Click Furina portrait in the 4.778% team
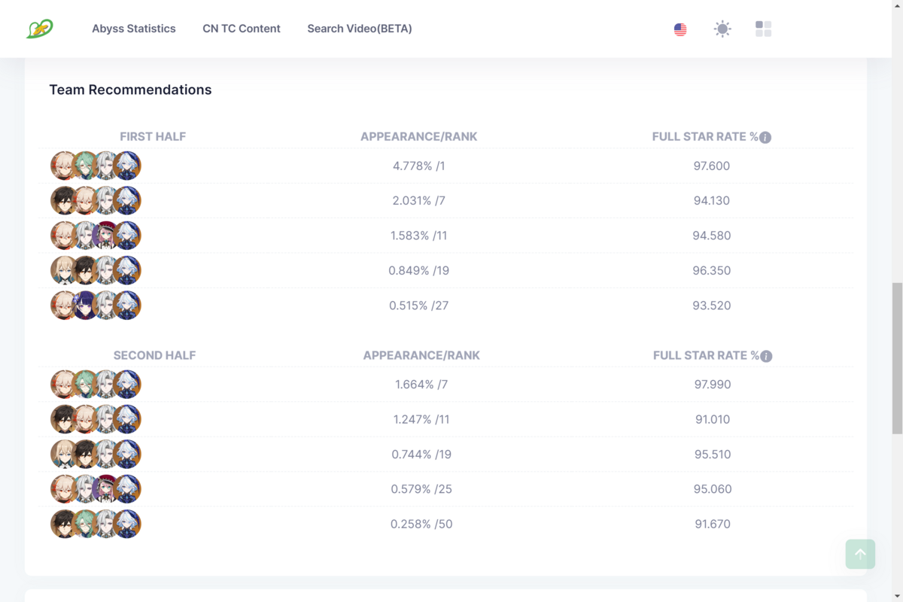 click(x=127, y=166)
